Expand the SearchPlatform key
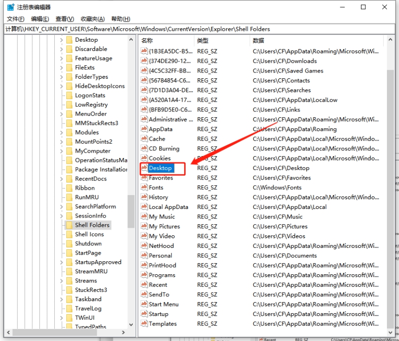This screenshot has height=341, width=399. pyautogui.click(x=62, y=207)
